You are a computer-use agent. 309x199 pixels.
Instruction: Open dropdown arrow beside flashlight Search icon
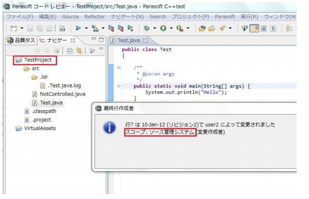(x=230, y=28)
